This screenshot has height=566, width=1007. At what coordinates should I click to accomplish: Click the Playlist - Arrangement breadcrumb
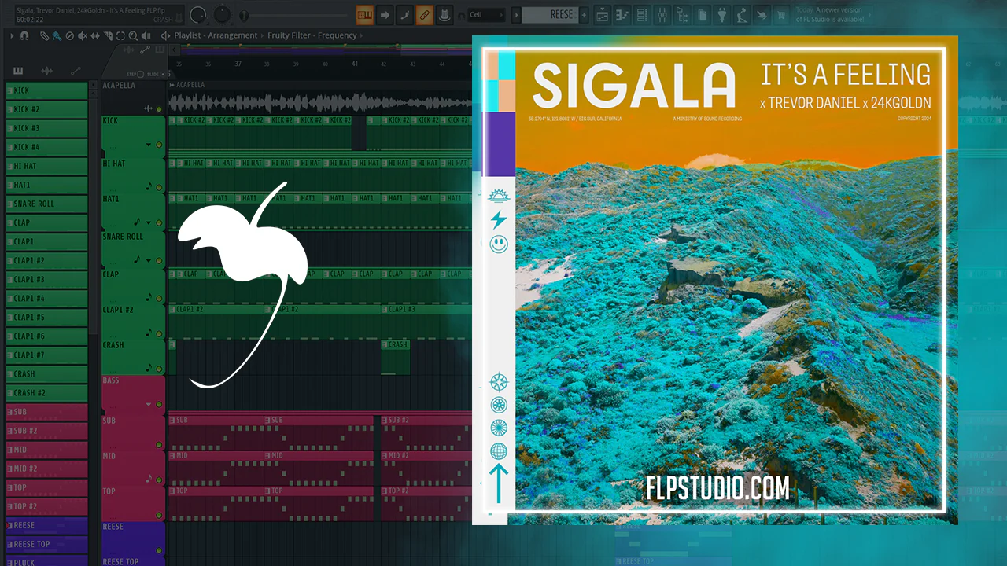tap(216, 35)
